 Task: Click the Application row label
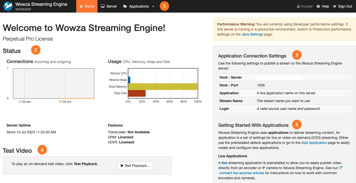(x=229, y=93)
